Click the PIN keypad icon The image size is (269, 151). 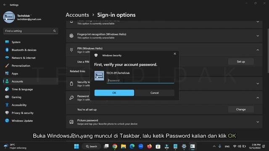tap(71, 50)
